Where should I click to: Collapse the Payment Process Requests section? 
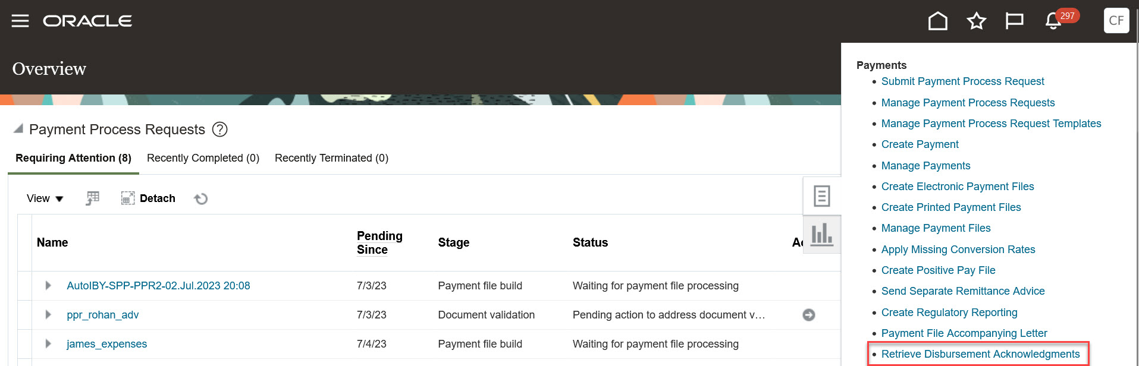(18, 129)
